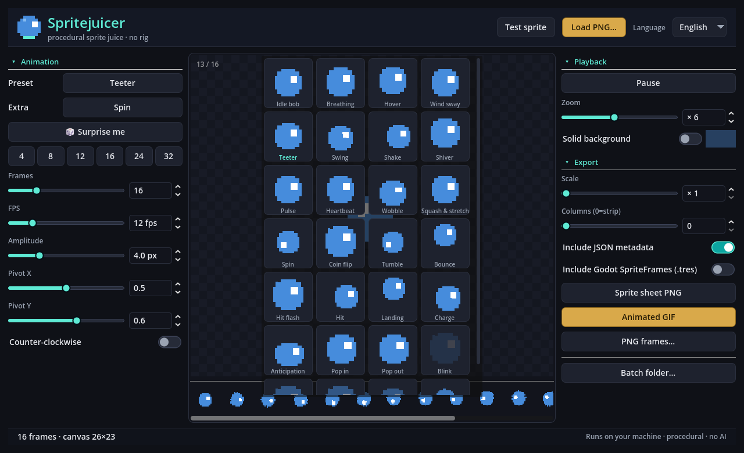Pick the Pop out preset
This screenshot has width=744, height=453.
[392, 350]
